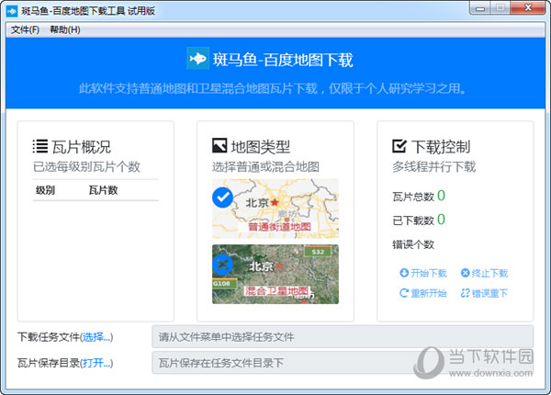
Task: Choose the 混合卫星地图 satellite thumbnail
Action: [275, 274]
